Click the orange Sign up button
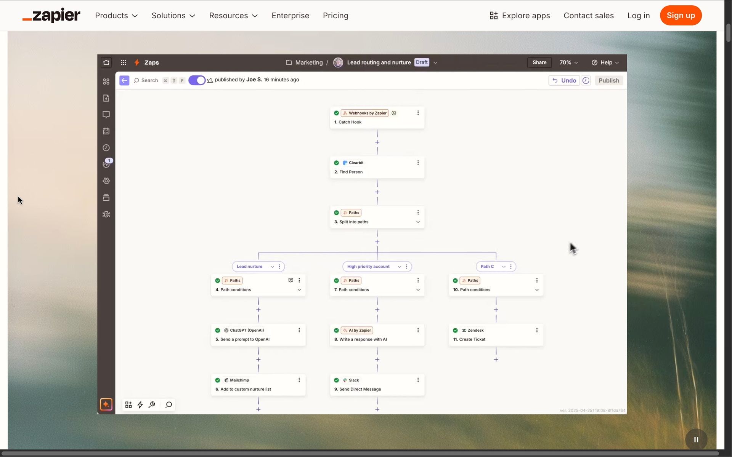 click(x=681, y=15)
